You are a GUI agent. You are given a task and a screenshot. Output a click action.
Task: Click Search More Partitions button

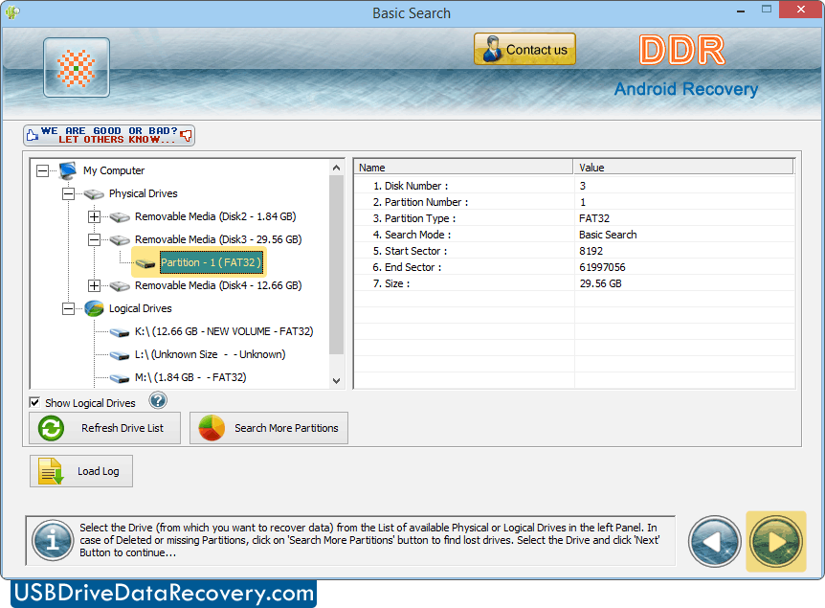pyautogui.click(x=269, y=428)
